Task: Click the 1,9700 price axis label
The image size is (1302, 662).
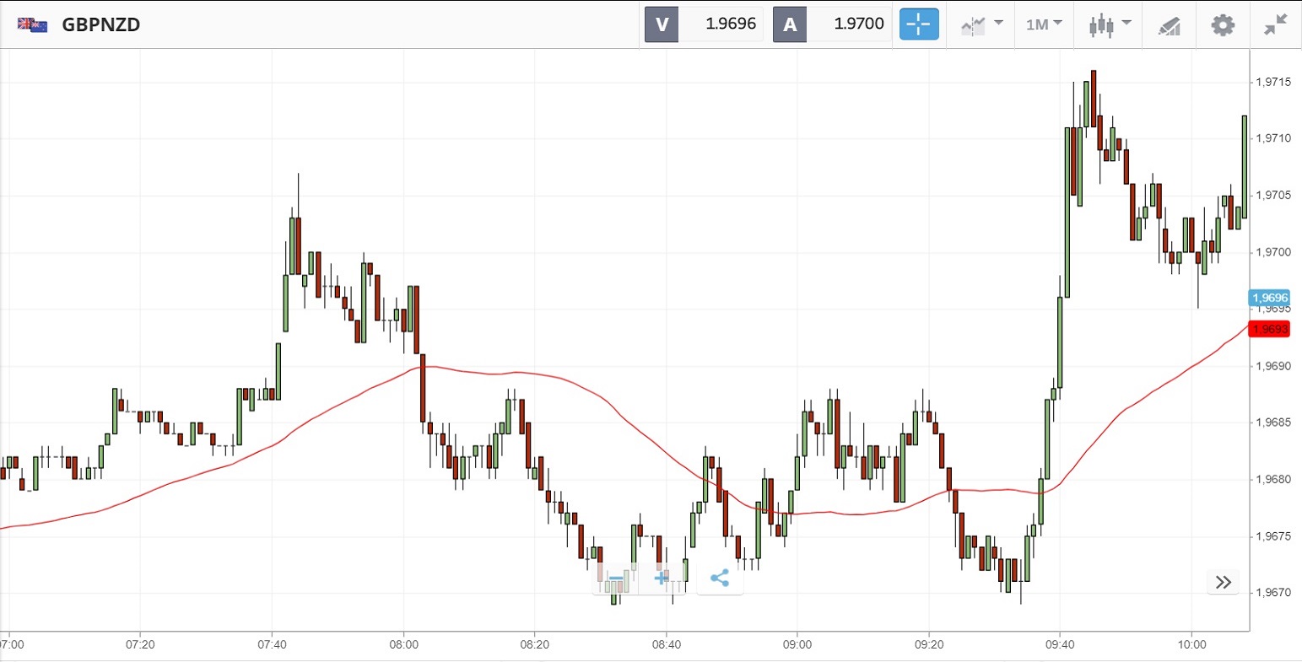Action: coord(1273,252)
